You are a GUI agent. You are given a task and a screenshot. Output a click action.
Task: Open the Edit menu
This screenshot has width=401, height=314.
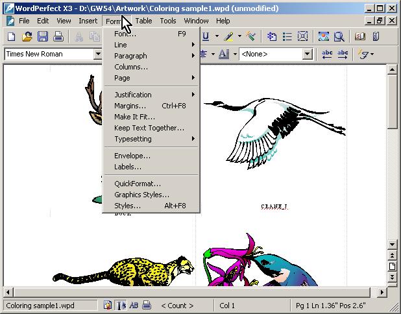coord(43,21)
